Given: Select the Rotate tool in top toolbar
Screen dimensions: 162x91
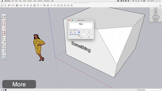Looking at the screenshot, I should 31,5.
